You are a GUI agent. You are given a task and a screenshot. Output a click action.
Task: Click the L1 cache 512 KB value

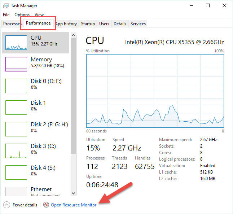(x=206, y=172)
